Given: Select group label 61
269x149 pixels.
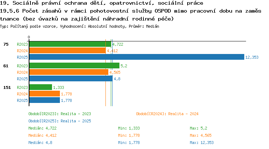Looking at the screenshot, I should [6, 66].
